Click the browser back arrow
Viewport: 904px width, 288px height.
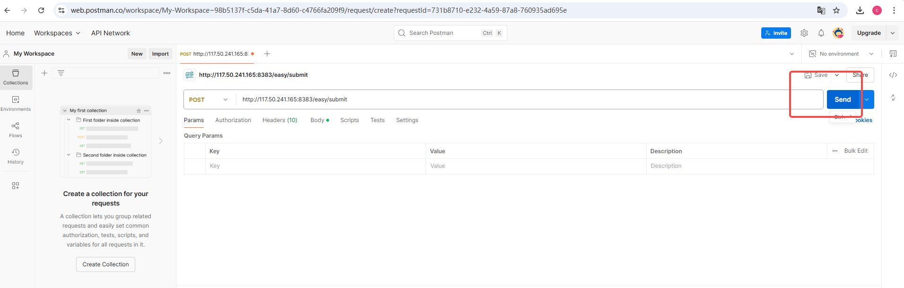[7, 10]
